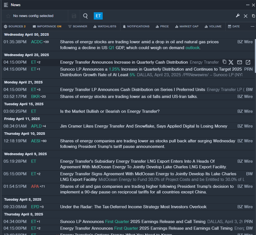The width and height of the screenshot is (256, 235).
Task: Click the star icon to favorite news config
Action: (8, 16)
